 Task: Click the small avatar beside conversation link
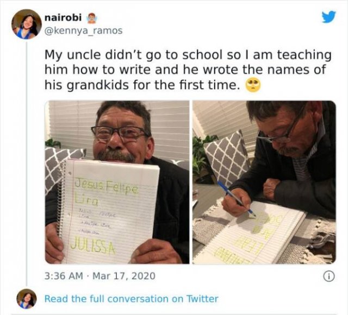tap(27, 299)
